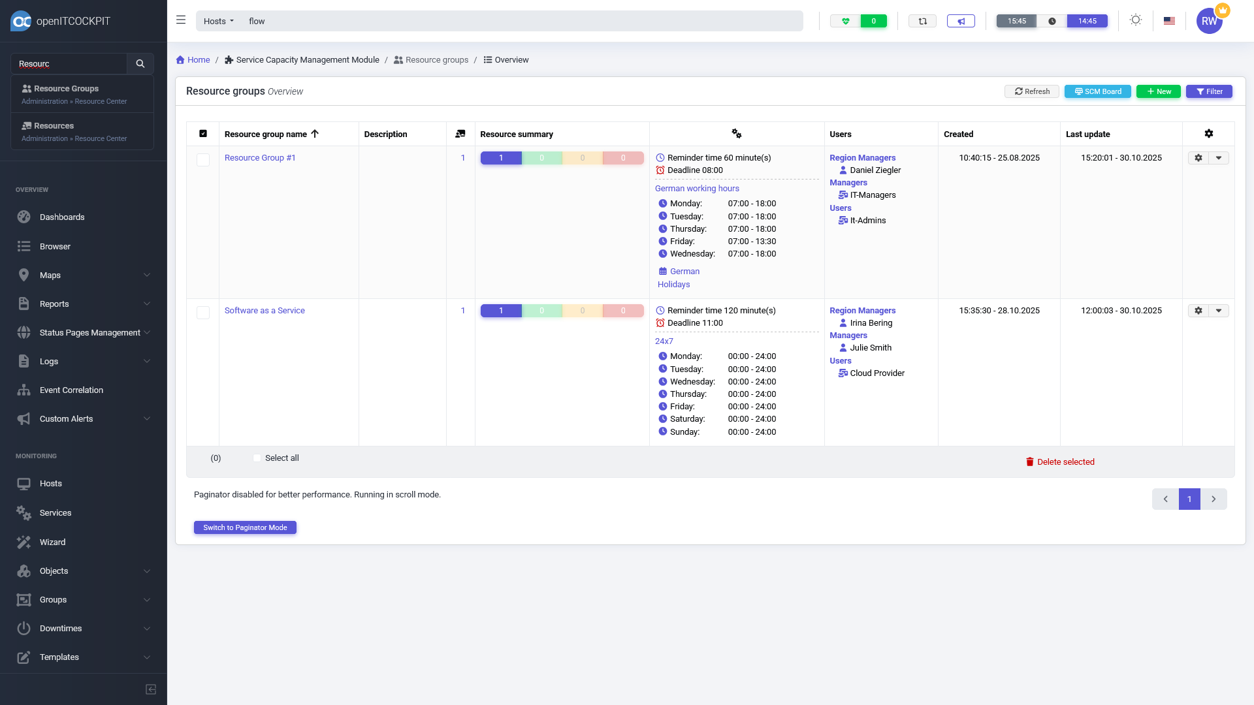
Task: Check the box for Resource Group #1
Action: click(x=203, y=160)
